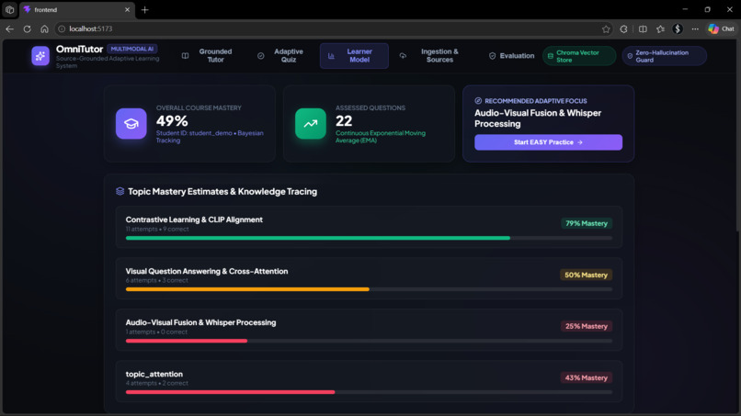The image size is (741, 416).
Task: Click the book icon for Grounded Tutor
Action: pyautogui.click(x=186, y=56)
